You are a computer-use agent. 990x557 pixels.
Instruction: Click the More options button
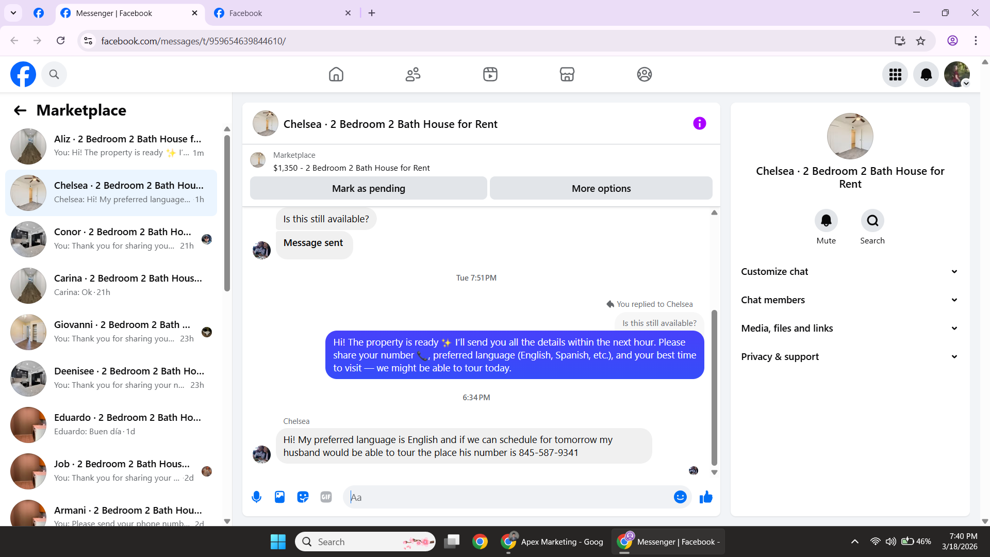[x=601, y=189]
